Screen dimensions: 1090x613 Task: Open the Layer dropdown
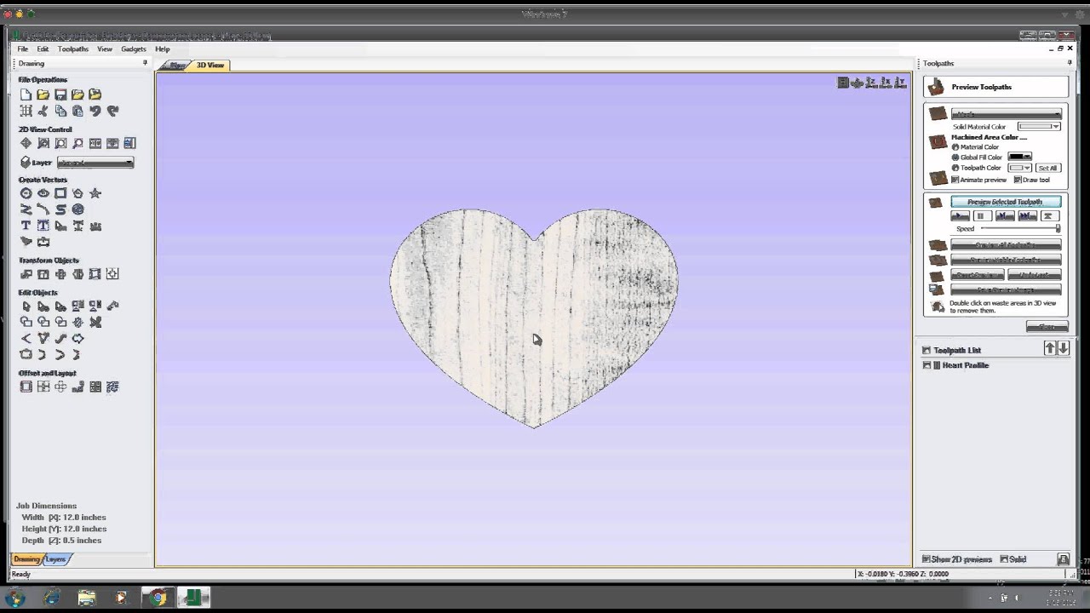pyautogui.click(x=95, y=163)
